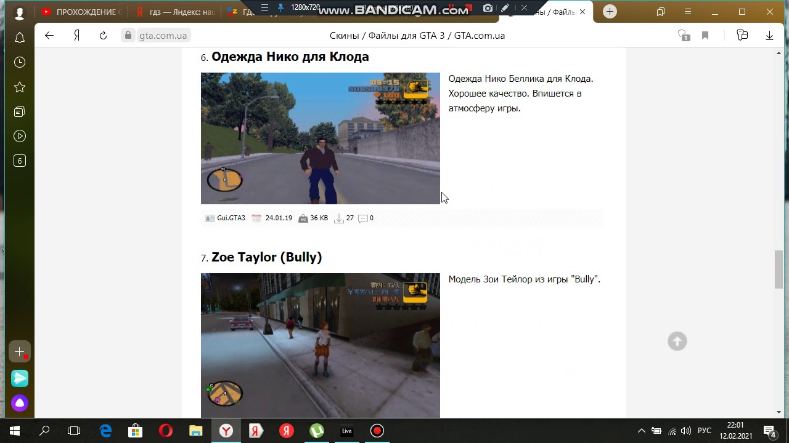
Task: Show hidden system tray icons
Action: click(641, 431)
